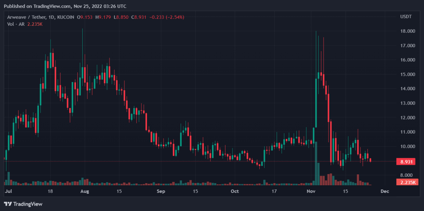Click the H9.179 high value
The image size is (424, 211).
click(x=102, y=17)
